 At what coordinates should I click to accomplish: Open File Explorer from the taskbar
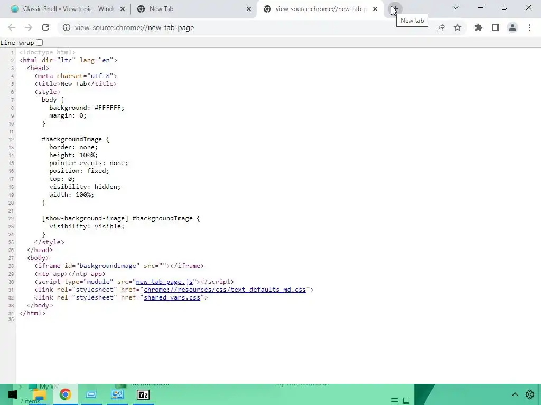(x=39, y=394)
